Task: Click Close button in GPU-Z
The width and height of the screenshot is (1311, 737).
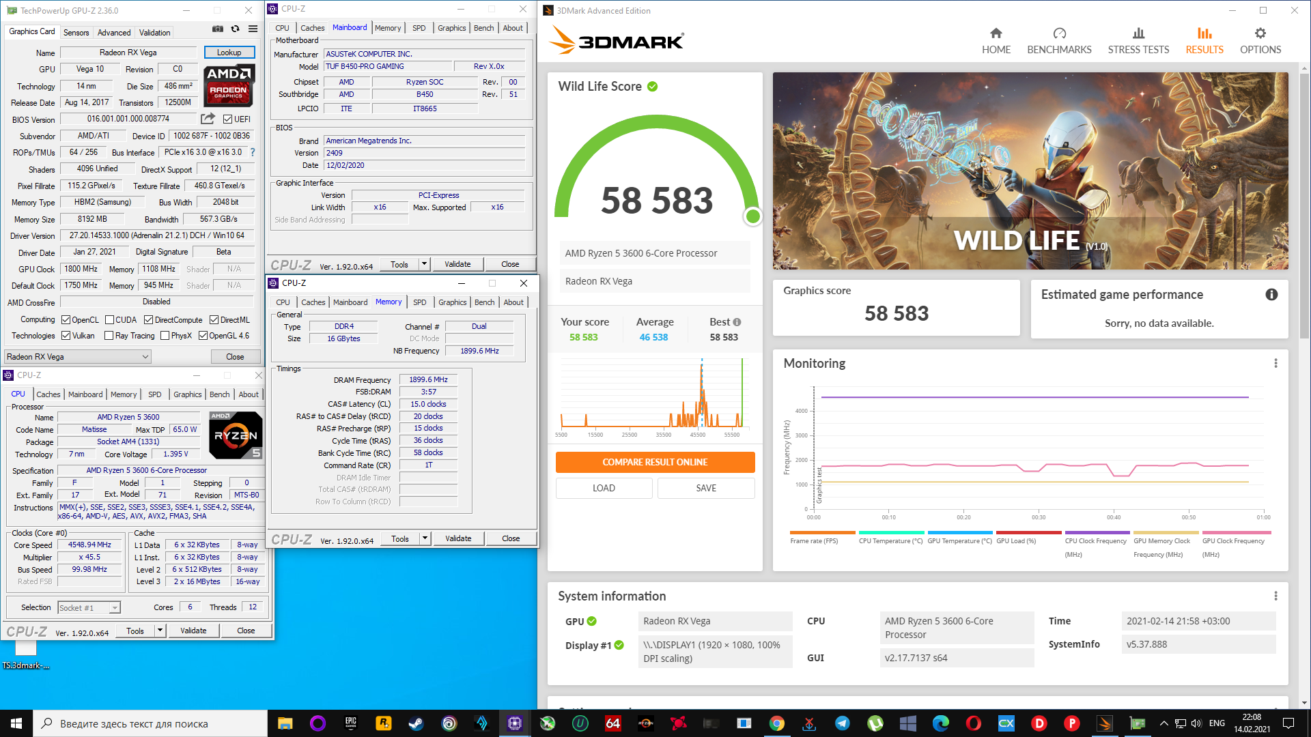Action: (235, 357)
